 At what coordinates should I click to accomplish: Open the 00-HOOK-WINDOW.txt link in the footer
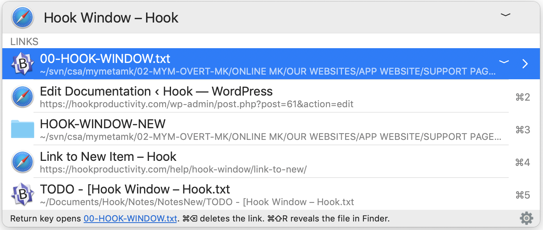(130, 218)
